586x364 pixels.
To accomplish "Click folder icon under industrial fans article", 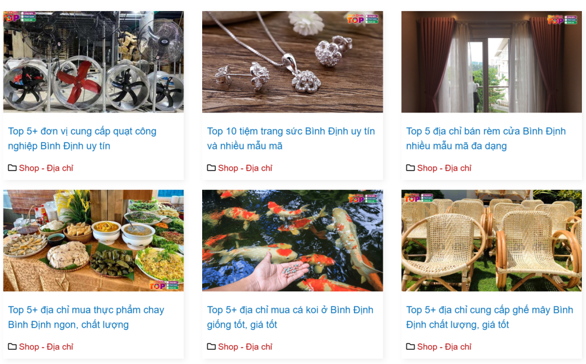I will coord(12,168).
